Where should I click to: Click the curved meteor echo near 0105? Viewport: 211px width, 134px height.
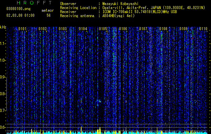point(99,103)
